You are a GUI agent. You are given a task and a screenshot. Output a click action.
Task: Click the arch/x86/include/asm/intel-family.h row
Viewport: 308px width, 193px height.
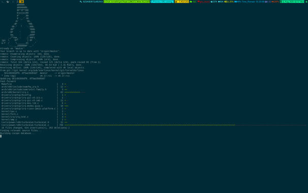(34, 90)
